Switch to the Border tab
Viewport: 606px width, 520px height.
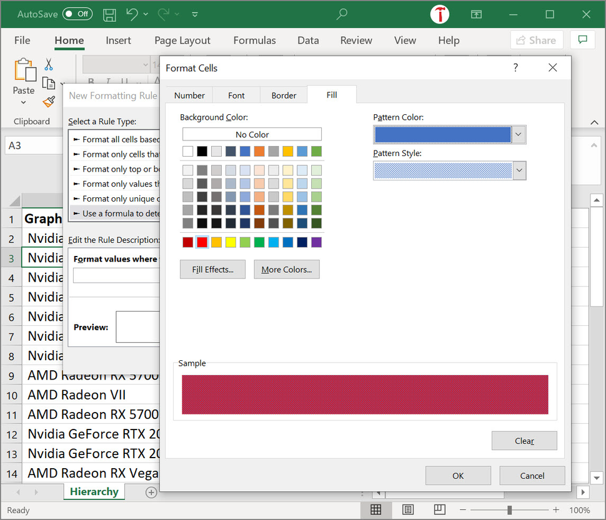[284, 96]
